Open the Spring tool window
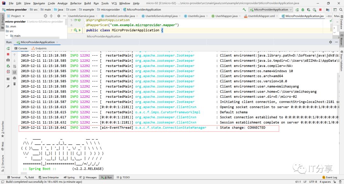Screen dimensions: 344x184 [x=69, y=177]
